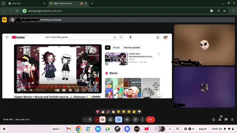
Task: Raise your hand in the meeting
Action: [135, 120]
